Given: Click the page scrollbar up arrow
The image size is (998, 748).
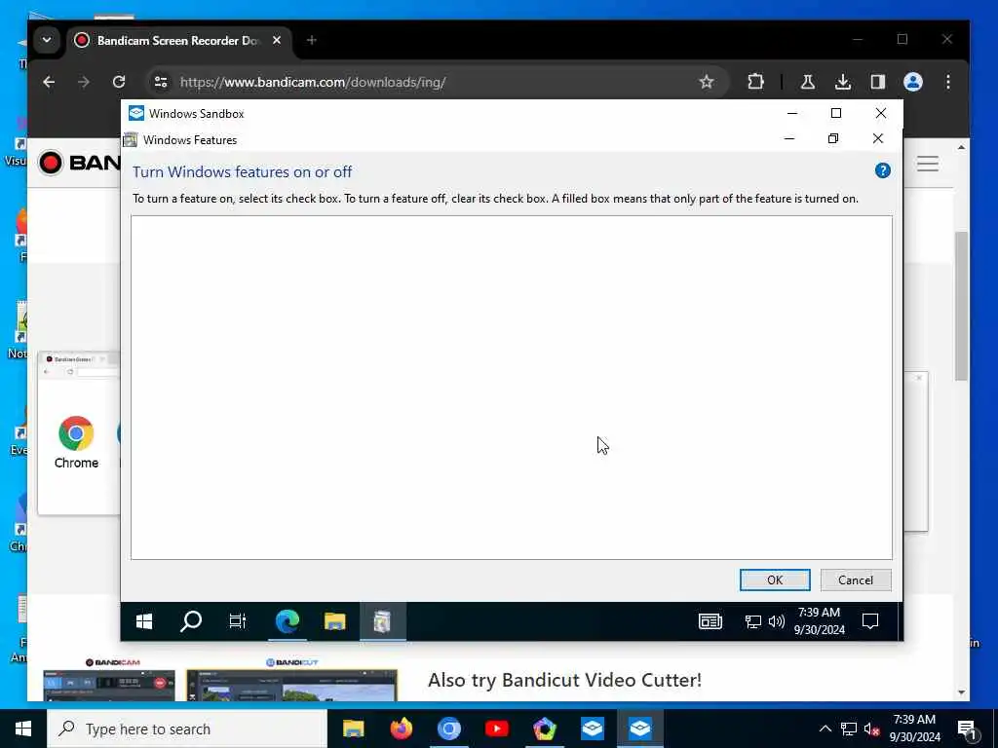Looking at the screenshot, I should [961, 148].
